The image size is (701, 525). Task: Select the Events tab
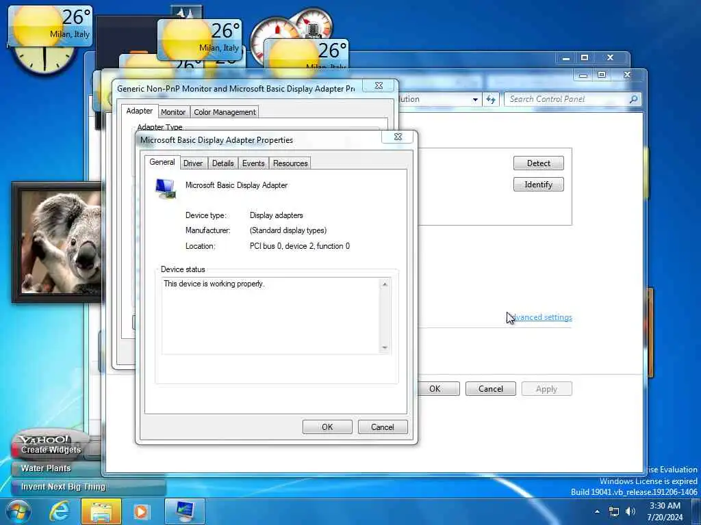pos(253,163)
